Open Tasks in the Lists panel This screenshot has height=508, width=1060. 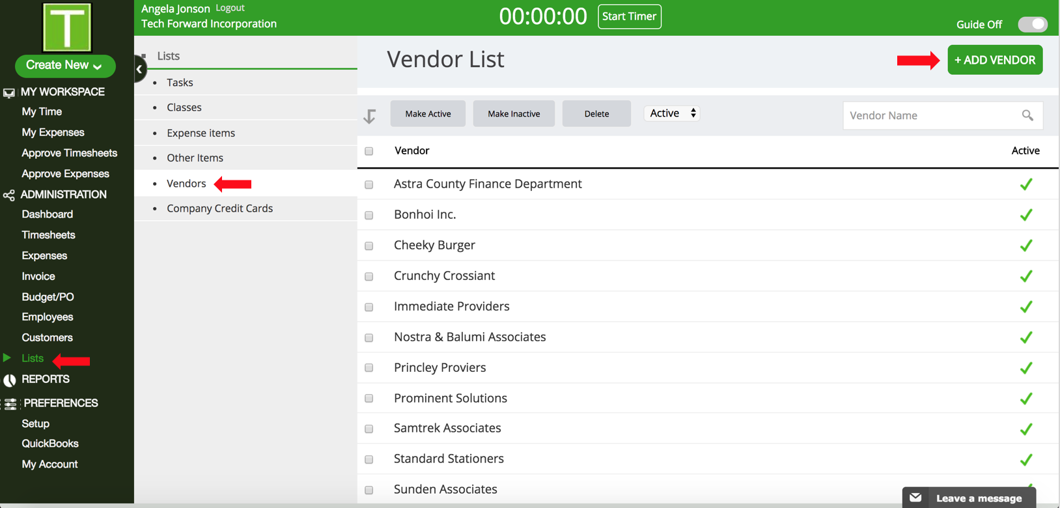pyautogui.click(x=180, y=83)
